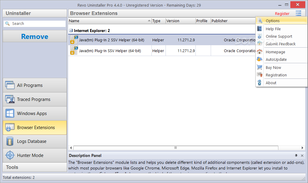Click the All Programs window icon
Screen dimensions: 308x183
point(10,85)
